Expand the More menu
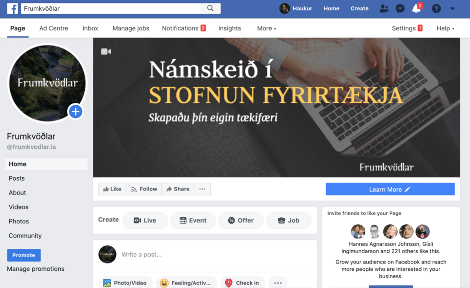This screenshot has width=470, height=288. [x=266, y=28]
